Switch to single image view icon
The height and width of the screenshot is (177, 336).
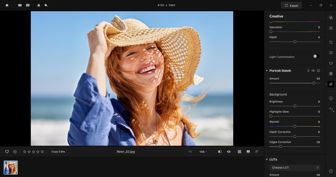click(x=248, y=151)
